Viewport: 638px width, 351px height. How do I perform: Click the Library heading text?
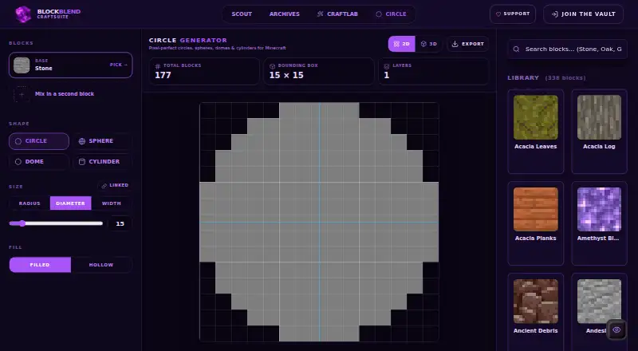pos(523,77)
